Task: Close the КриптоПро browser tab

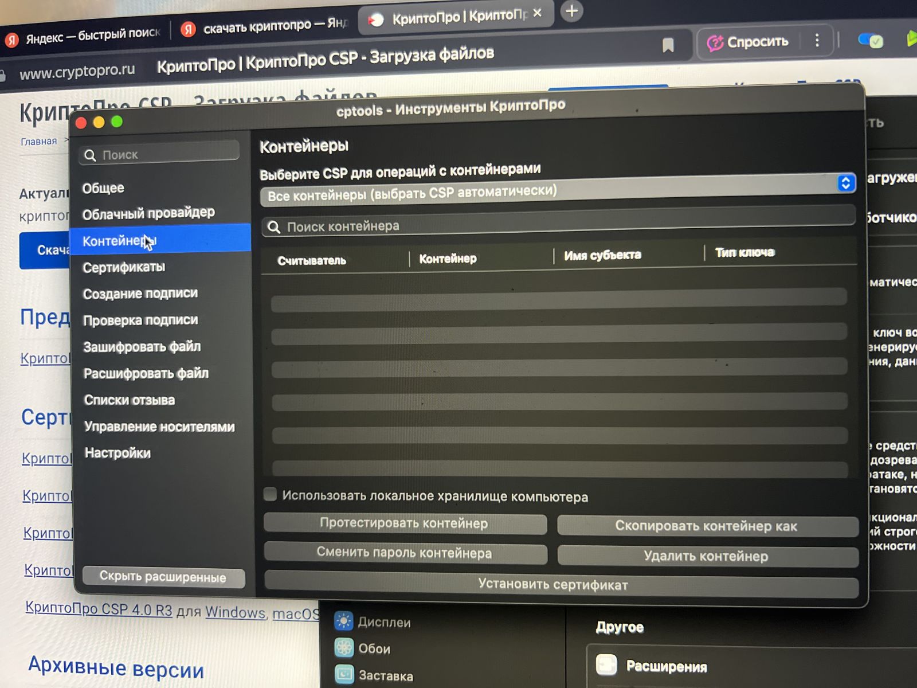Action: point(537,13)
